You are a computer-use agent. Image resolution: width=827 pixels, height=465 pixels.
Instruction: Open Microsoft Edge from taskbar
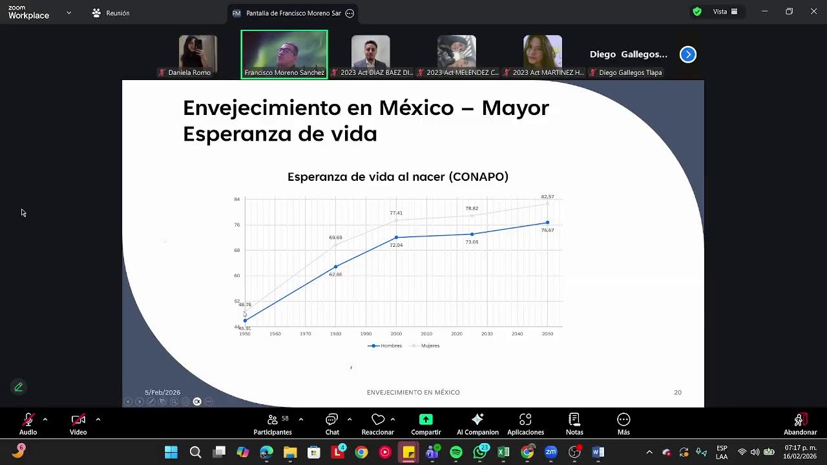(x=266, y=452)
